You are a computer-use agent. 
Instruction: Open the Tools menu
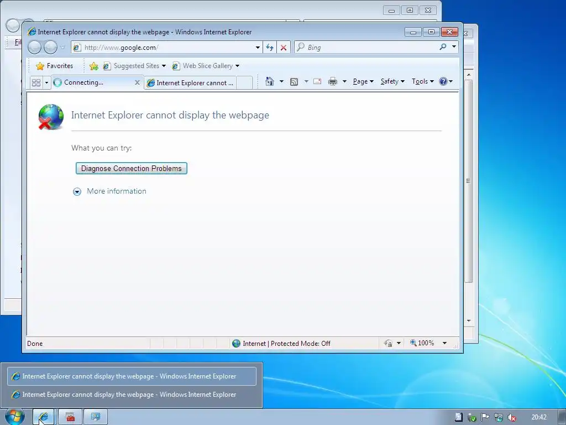pyautogui.click(x=422, y=81)
